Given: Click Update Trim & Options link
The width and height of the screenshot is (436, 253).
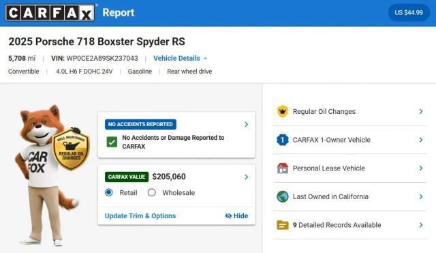Looking at the screenshot, I should [140, 215].
